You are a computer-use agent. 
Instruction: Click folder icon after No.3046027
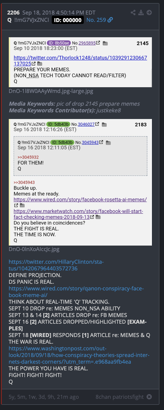104,124
